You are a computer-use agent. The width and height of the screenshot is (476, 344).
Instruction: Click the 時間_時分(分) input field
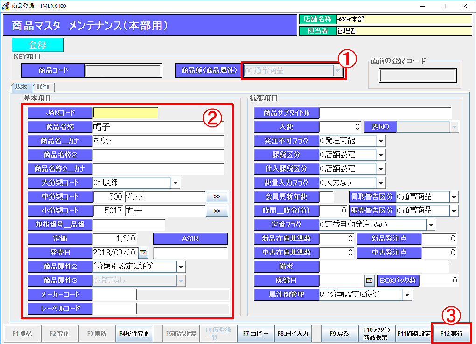(333, 211)
